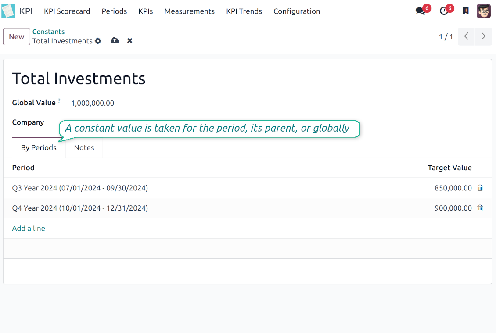The image size is (496, 333).
Task: Open the KPI Scorecard menu
Action: click(x=67, y=11)
